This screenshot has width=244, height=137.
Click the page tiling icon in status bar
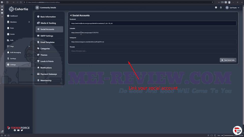212,135
